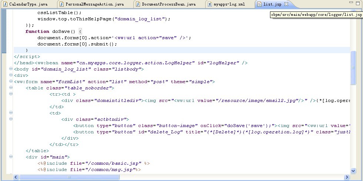This screenshot has width=363, height=181.
Task: Click the horizontal scrollbar left arrow
Action: click(x=16, y=177)
